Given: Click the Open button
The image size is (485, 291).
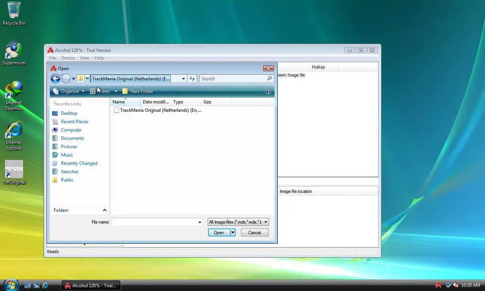Looking at the screenshot, I should pyautogui.click(x=219, y=233).
